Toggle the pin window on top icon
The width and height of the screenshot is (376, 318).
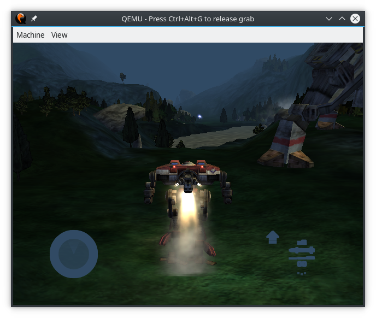pyautogui.click(x=34, y=19)
